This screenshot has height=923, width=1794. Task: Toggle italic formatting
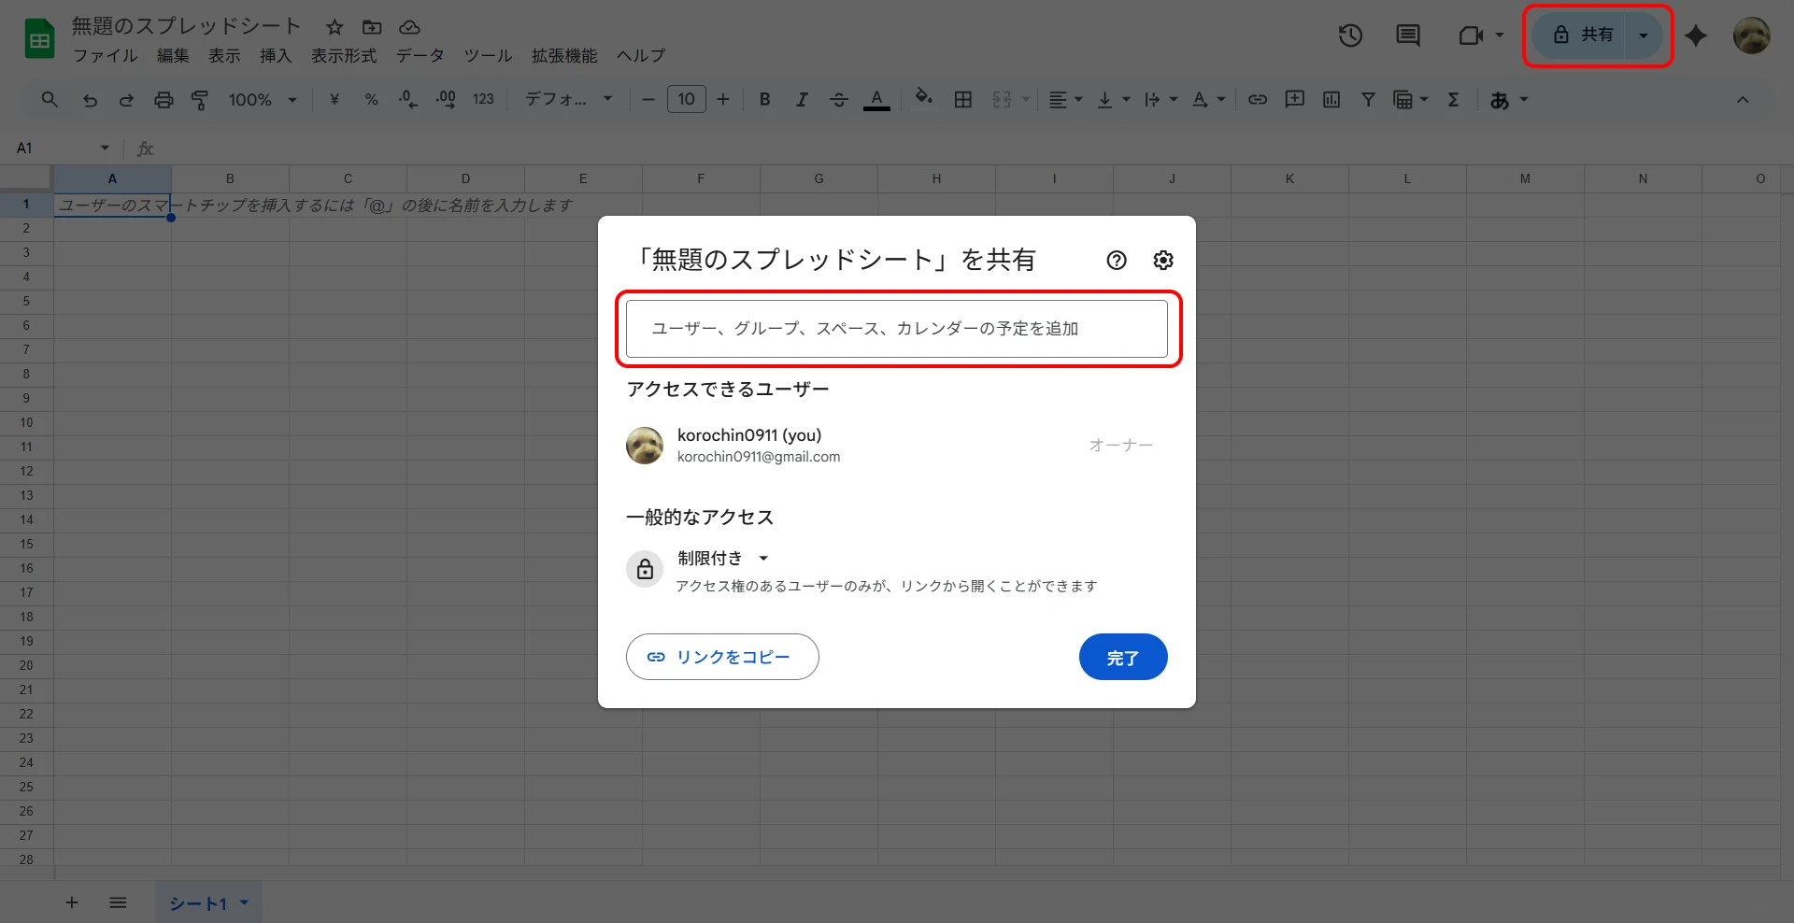click(802, 100)
